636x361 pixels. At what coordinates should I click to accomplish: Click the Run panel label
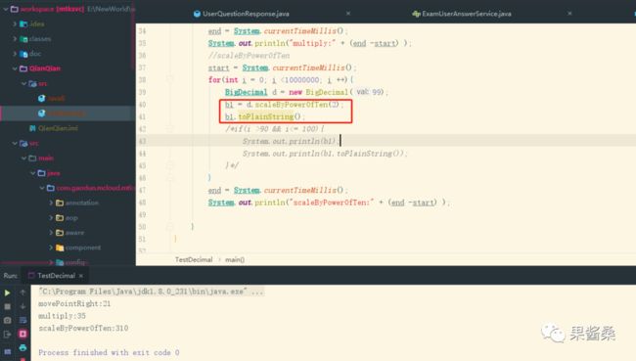click(10, 276)
